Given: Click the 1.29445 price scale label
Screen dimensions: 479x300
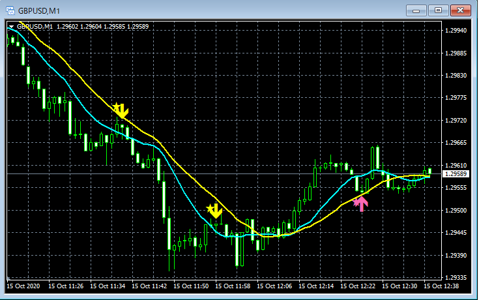Looking at the screenshot, I should coord(456,233).
